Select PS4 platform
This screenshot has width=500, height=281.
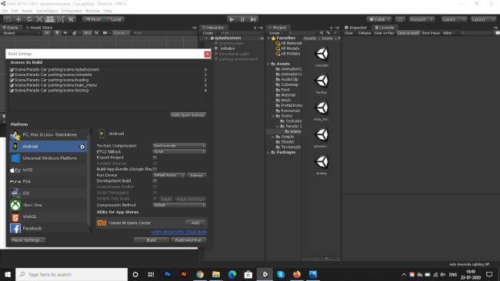click(x=48, y=182)
